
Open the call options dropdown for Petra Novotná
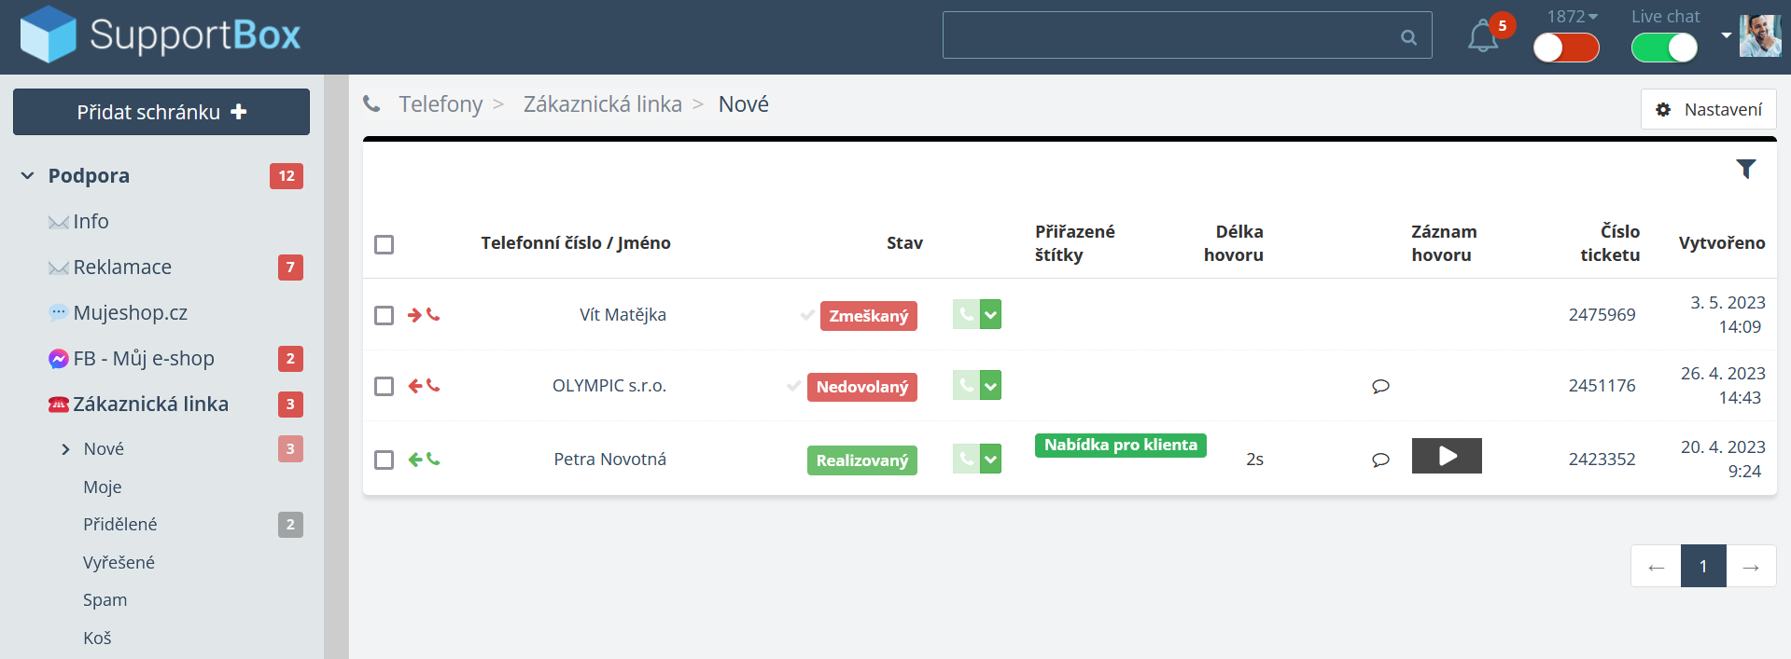point(991,459)
